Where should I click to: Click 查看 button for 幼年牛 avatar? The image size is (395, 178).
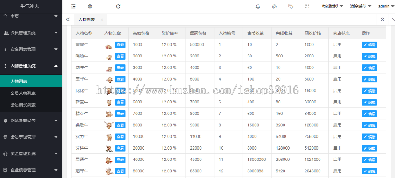pos(120,68)
